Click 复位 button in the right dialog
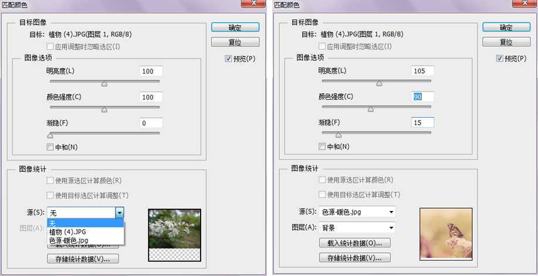The width and height of the screenshot is (538, 276). click(506, 42)
